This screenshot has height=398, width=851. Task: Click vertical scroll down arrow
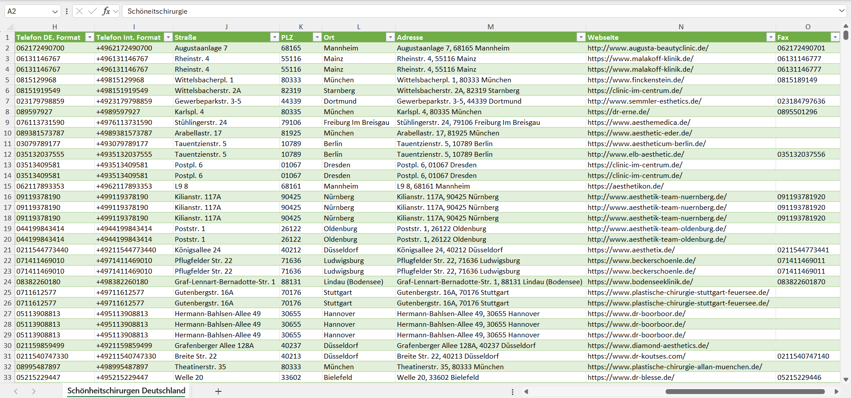[x=846, y=379]
